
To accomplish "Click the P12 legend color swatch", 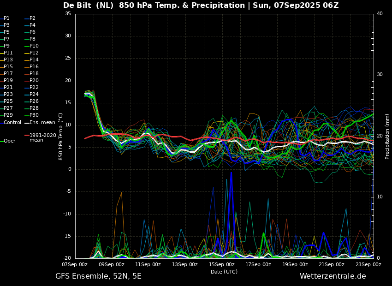I will point(27,53).
